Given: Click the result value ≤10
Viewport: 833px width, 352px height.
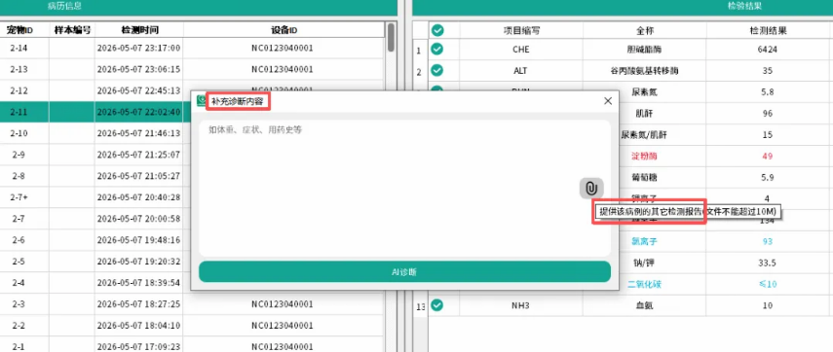Looking at the screenshot, I should tap(767, 284).
